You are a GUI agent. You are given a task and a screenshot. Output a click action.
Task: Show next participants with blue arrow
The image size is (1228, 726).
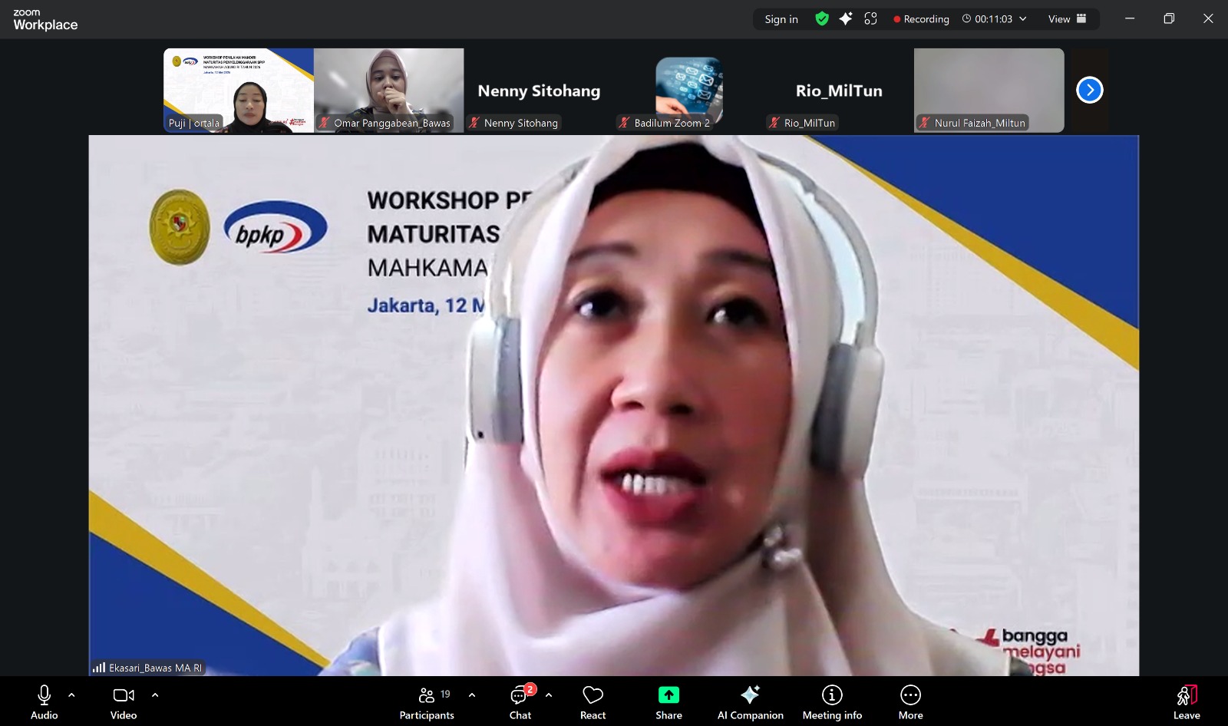pyautogui.click(x=1089, y=90)
